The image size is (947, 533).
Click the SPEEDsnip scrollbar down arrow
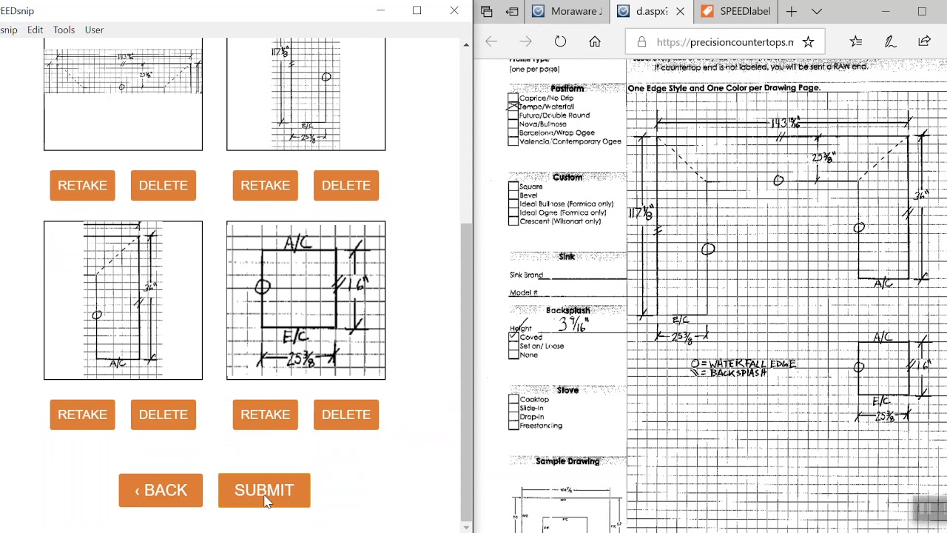click(466, 527)
